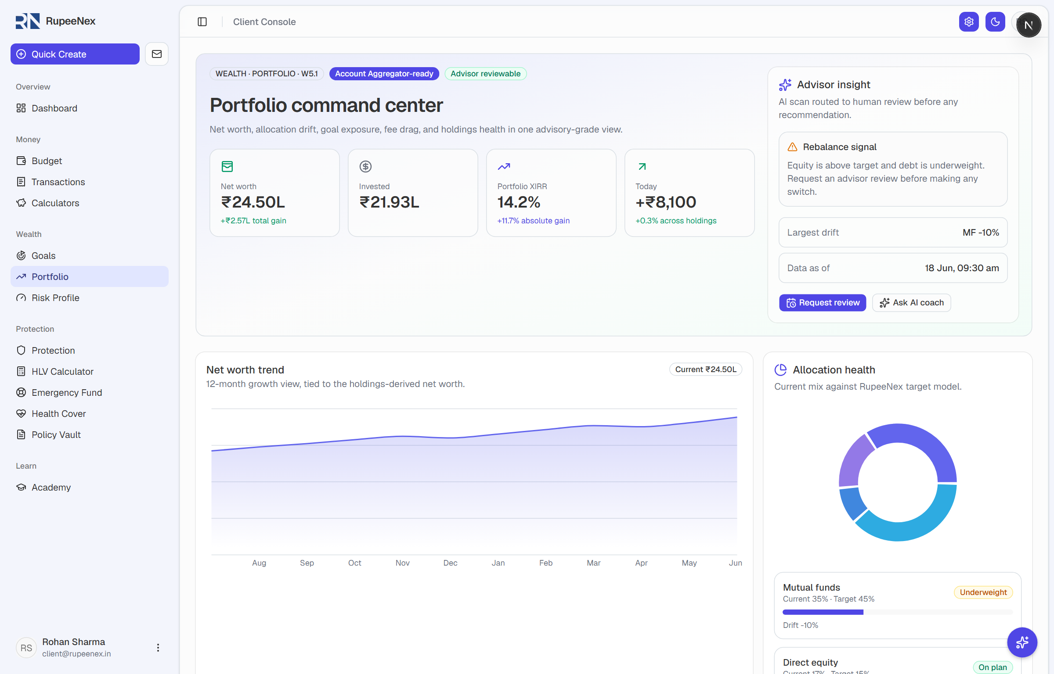Click the '18 Jun, 09:30 am' timestamp
The width and height of the screenshot is (1054, 674).
tap(962, 268)
